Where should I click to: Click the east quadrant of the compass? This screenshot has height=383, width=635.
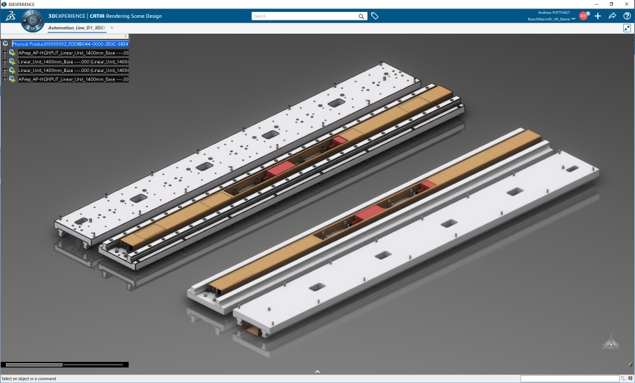[41, 20]
